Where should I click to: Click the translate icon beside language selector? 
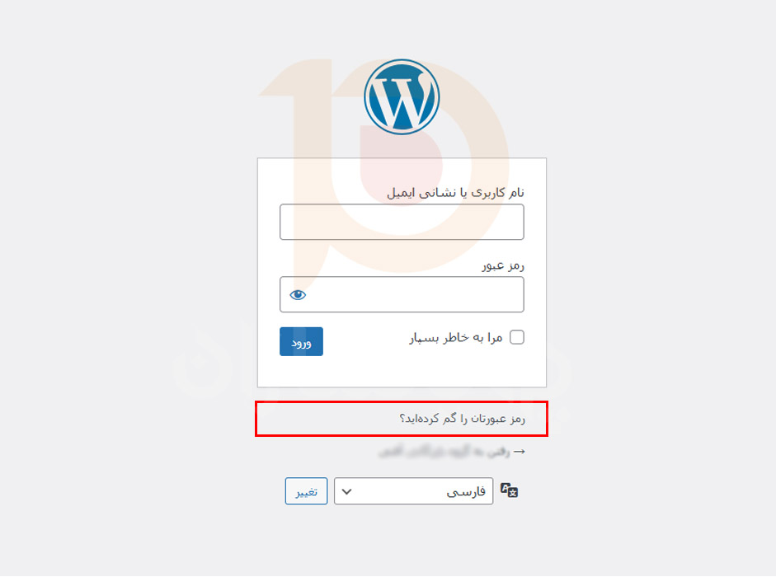(509, 490)
